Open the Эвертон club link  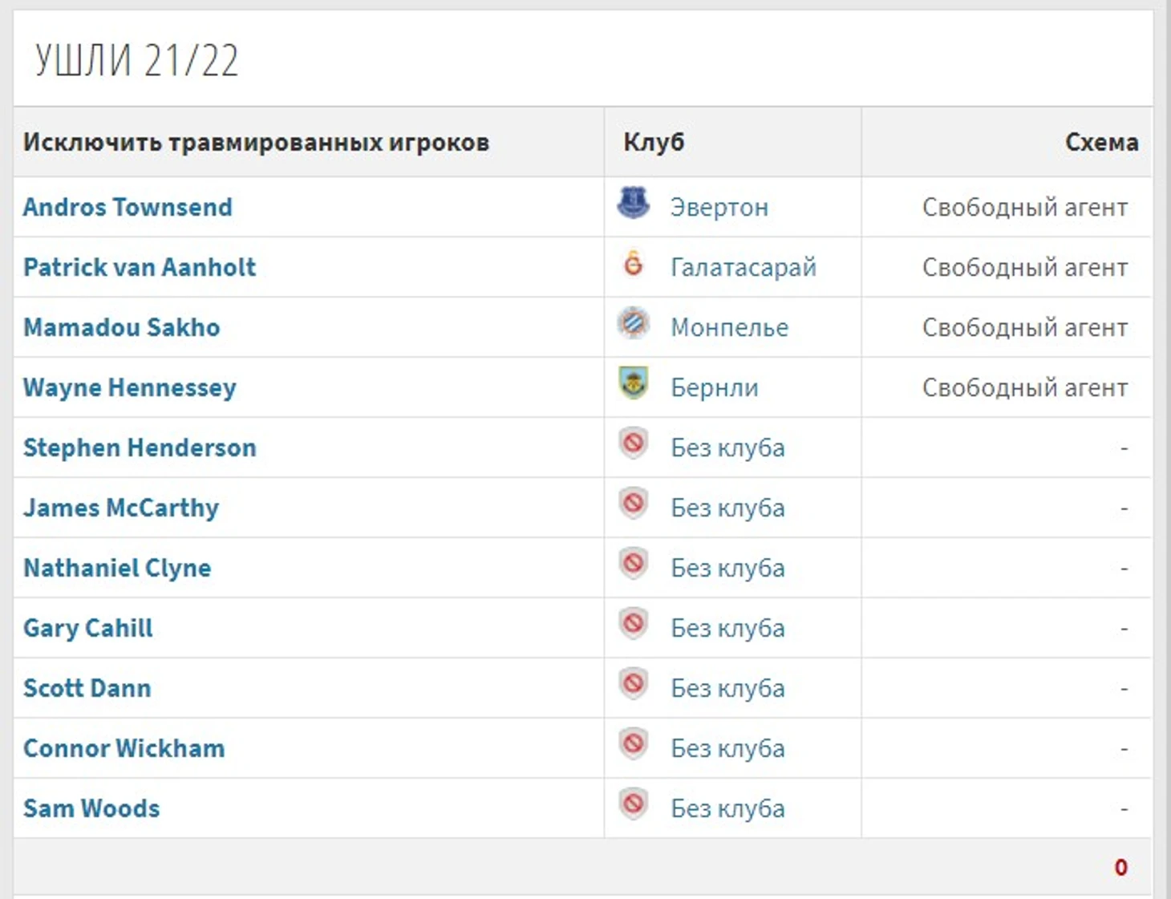[x=719, y=208]
